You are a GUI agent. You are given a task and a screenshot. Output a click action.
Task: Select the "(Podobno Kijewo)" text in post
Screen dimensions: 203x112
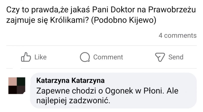[124, 20]
